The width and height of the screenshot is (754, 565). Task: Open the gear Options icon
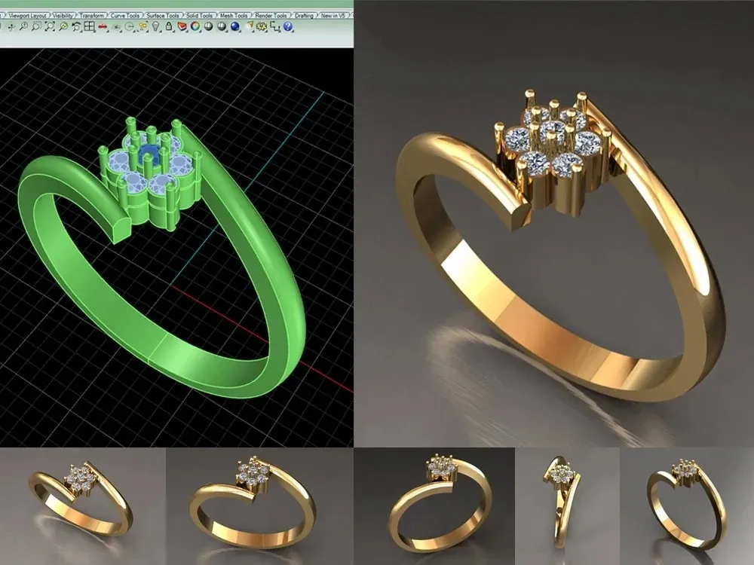pyautogui.click(x=262, y=27)
